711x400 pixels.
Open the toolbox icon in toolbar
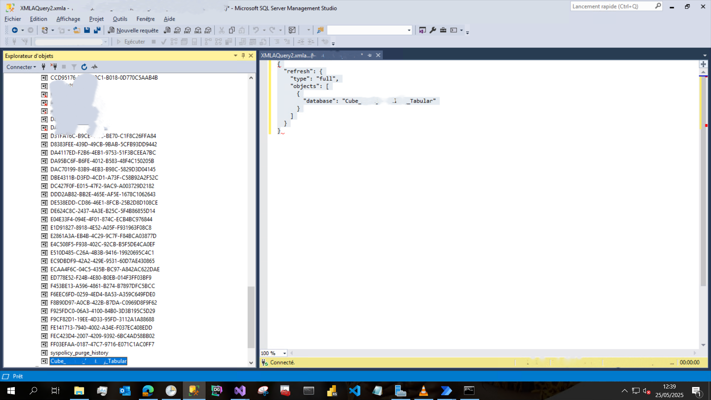(443, 30)
